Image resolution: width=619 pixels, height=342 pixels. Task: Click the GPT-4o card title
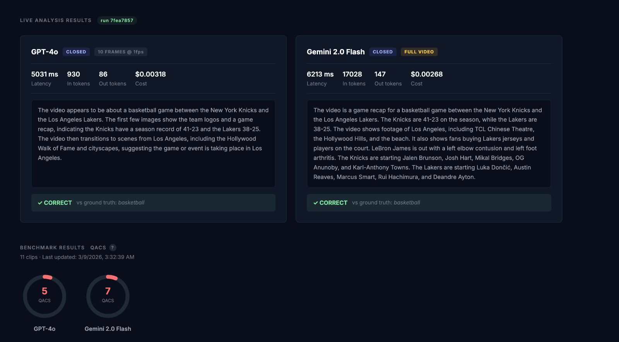pyautogui.click(x=44, y=52)
